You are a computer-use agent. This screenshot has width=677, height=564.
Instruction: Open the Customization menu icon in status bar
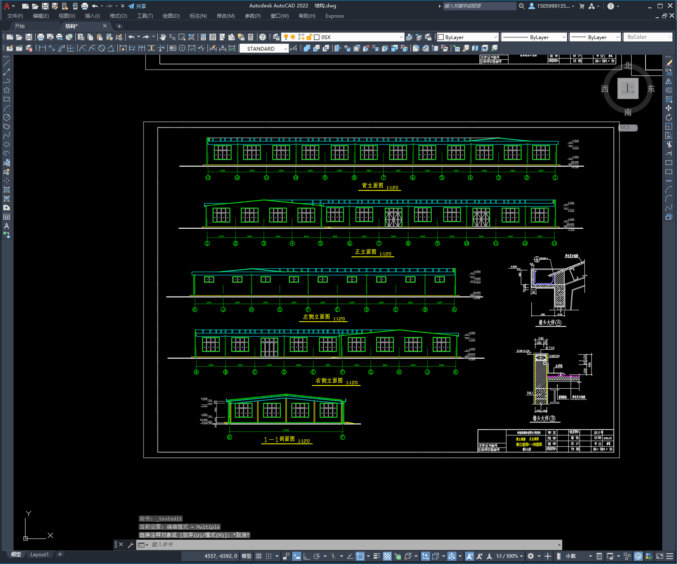coord(670,556)
